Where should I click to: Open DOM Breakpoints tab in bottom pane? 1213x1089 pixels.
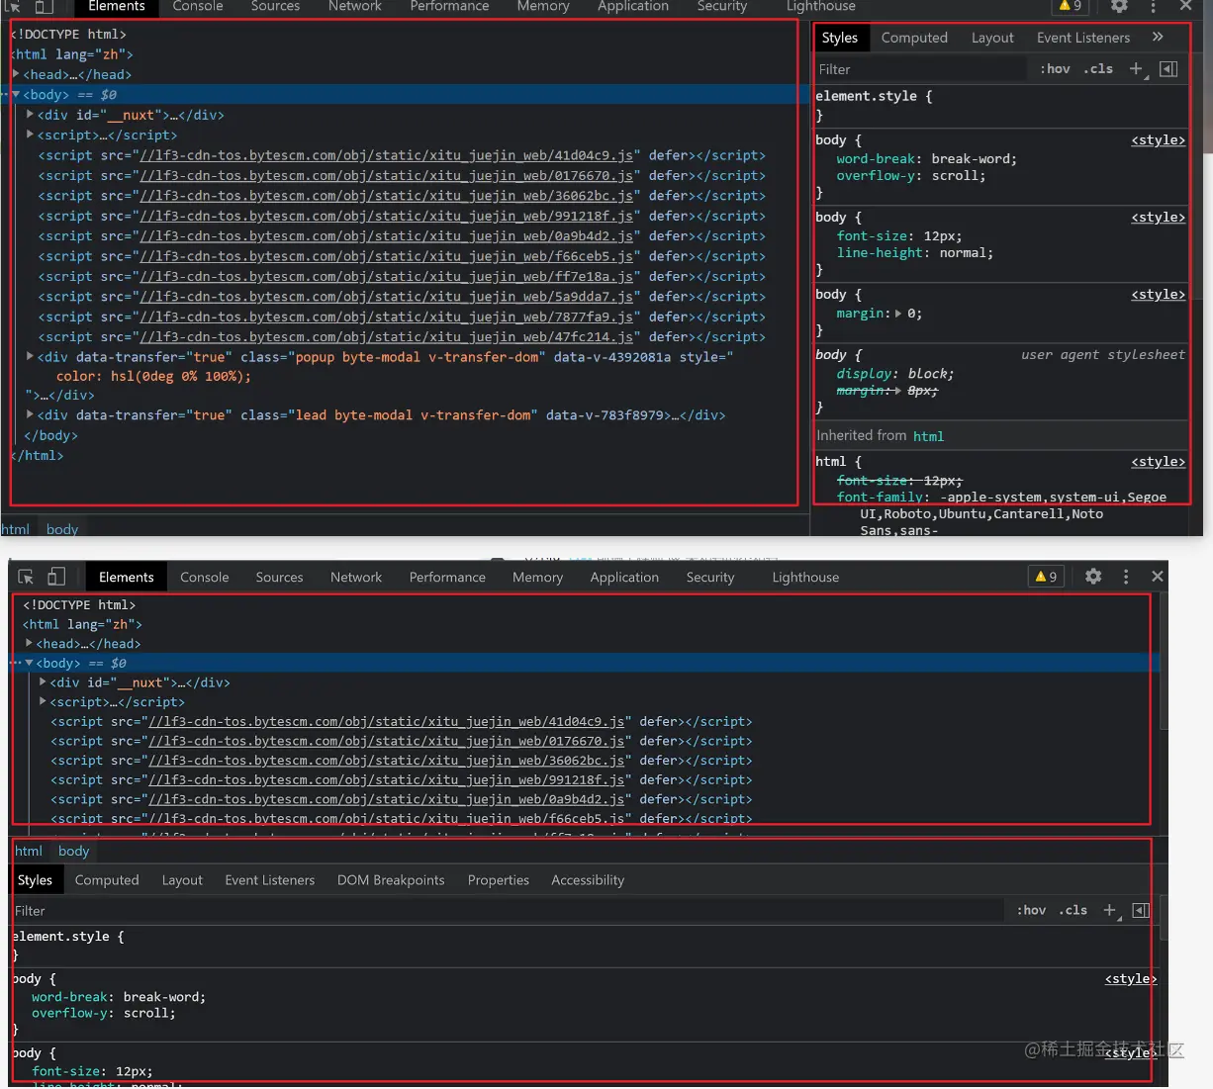391,879
